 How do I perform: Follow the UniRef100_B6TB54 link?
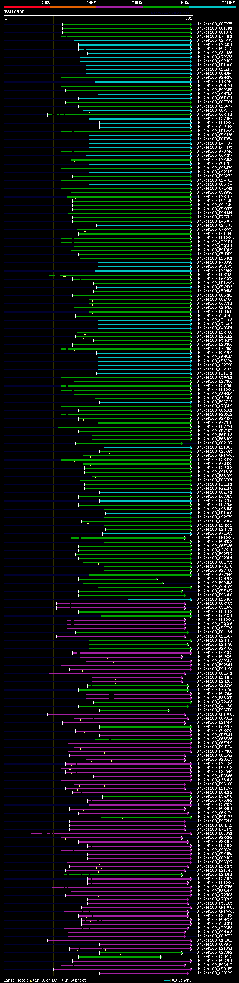coord(214,139)
